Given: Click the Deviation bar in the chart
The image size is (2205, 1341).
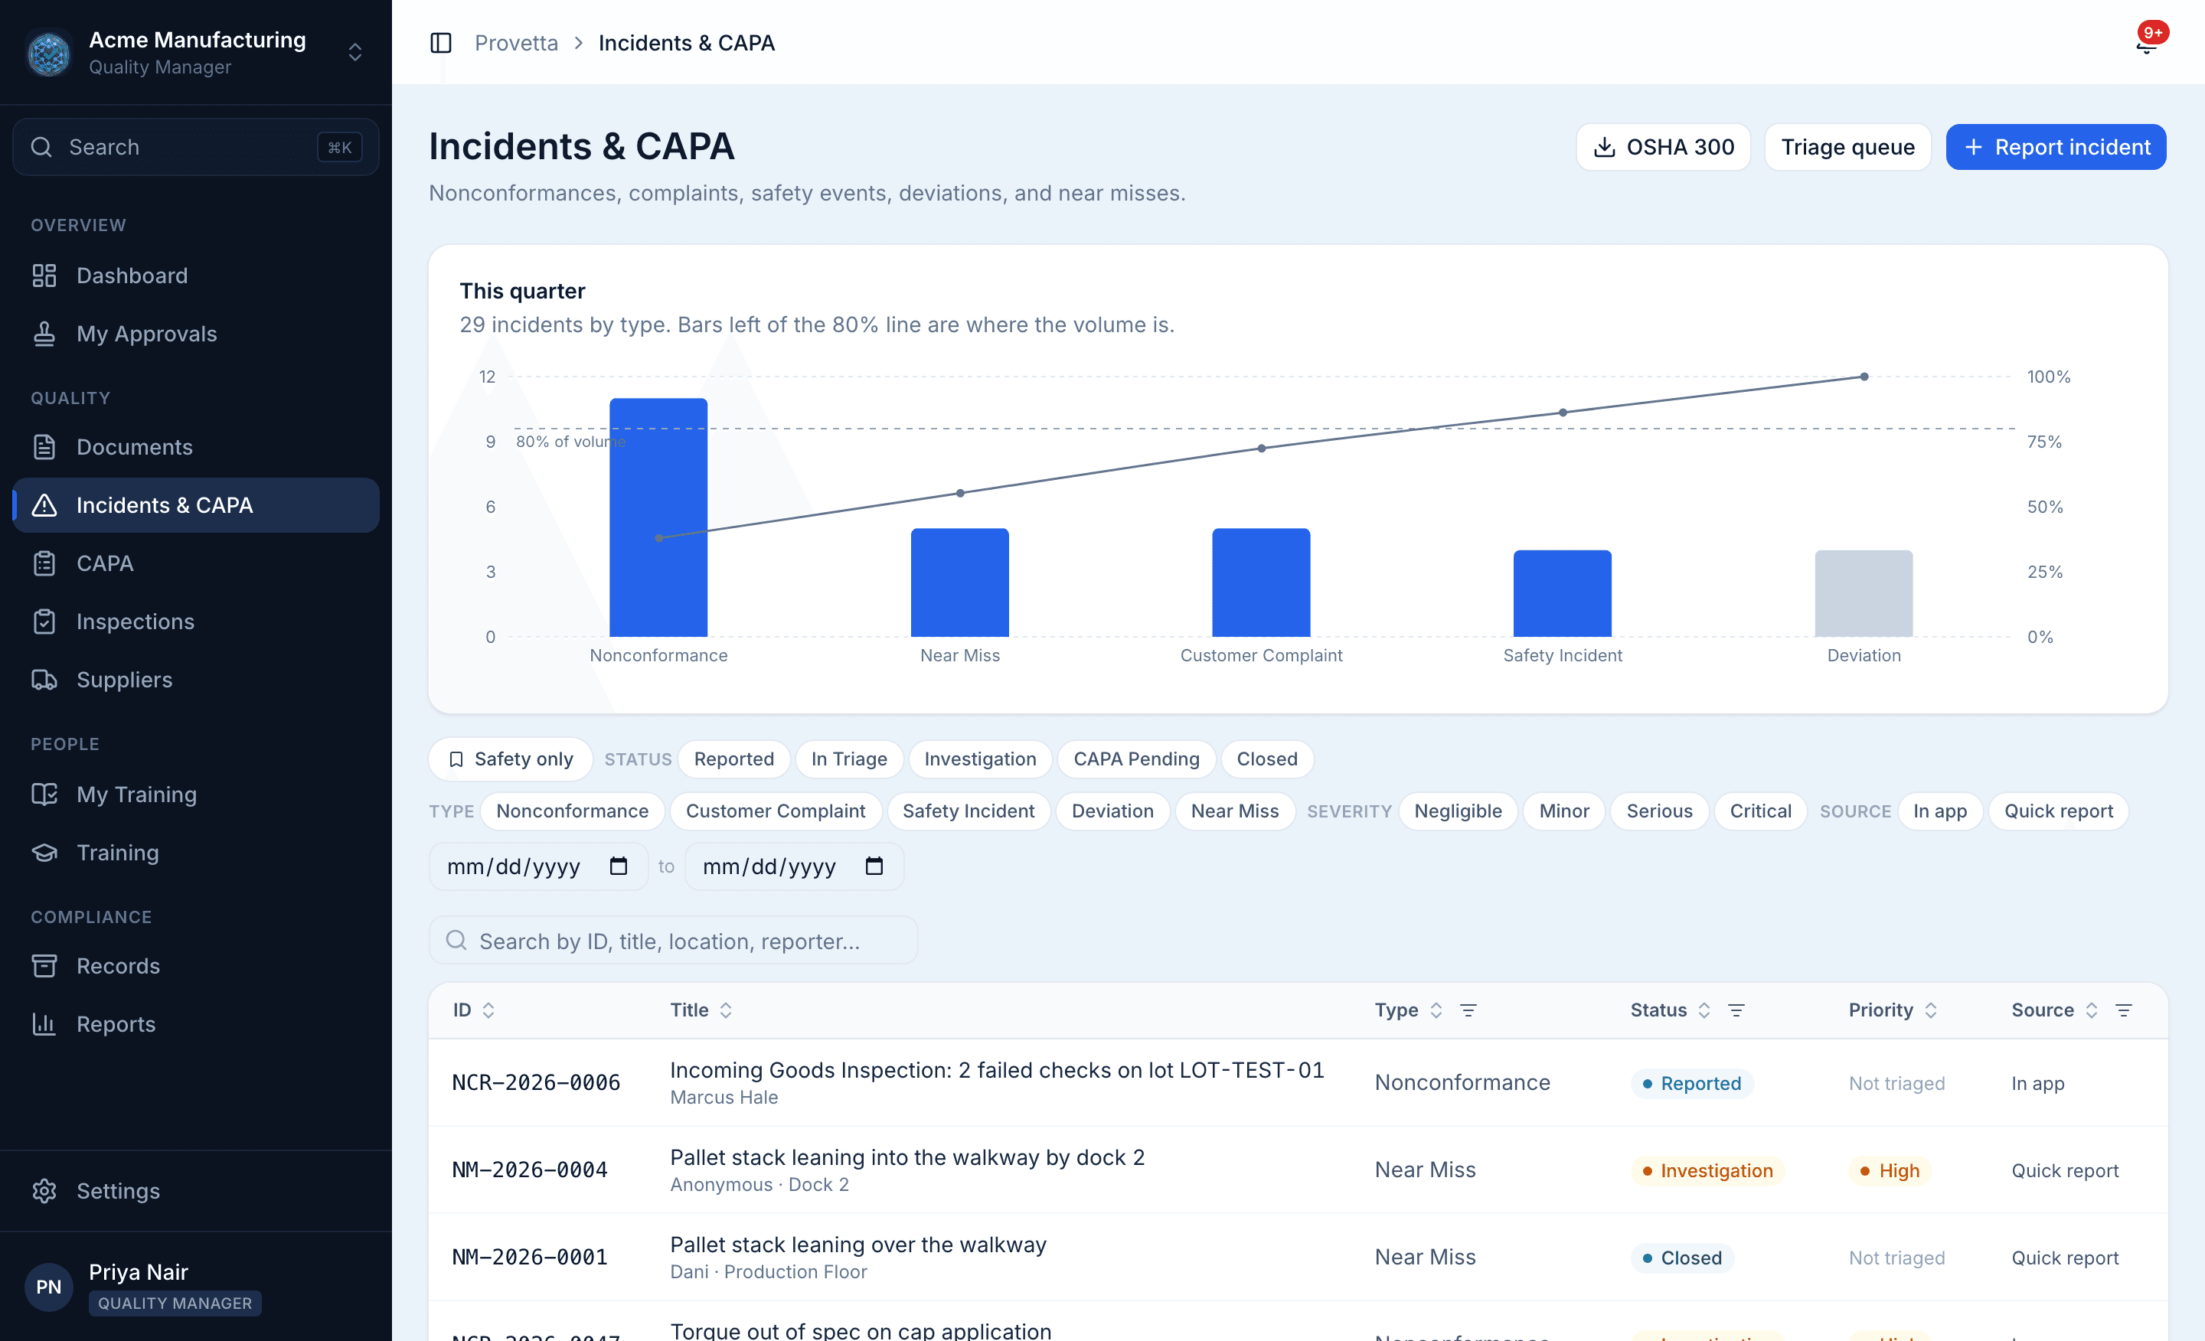Looking at the screenshot, I should (1864, 593).
